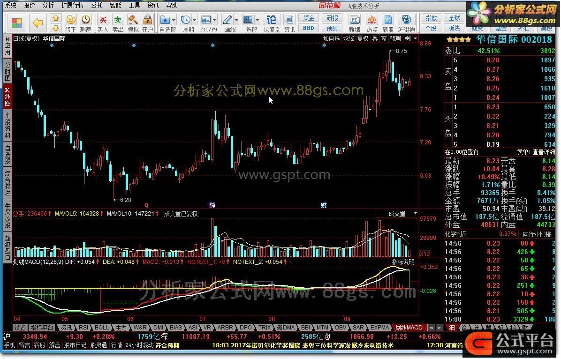Click the 研报 research report button
Viewport: 561px width, 359px height.
(332, 18)
